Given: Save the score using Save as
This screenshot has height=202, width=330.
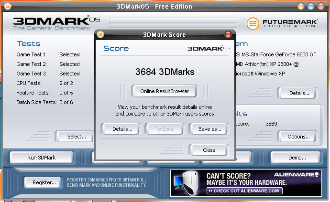Looking at the screenshot, I should tap(209, 129).
